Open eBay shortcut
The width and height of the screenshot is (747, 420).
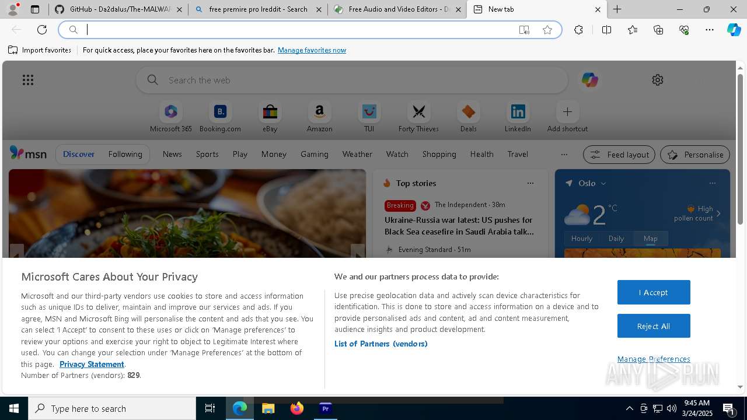(x=270, y=117)
